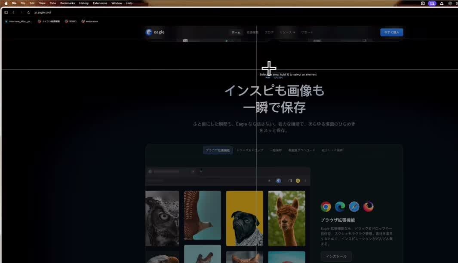This screenshot has width=458, height=263.
Task: Expand the リソース dropdown menu
Action: pos(287,32)
